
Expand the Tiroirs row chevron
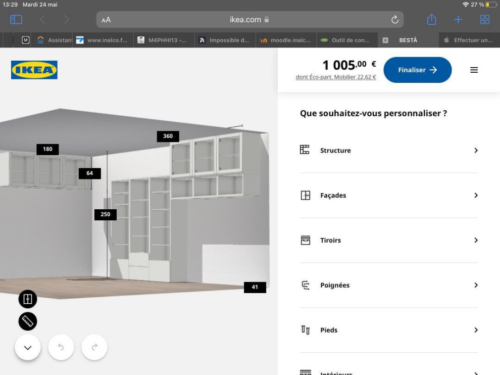476,241
